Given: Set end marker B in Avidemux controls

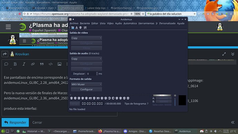Looking at the screenshot, I should pyautogui.click(x=98, y=98).
